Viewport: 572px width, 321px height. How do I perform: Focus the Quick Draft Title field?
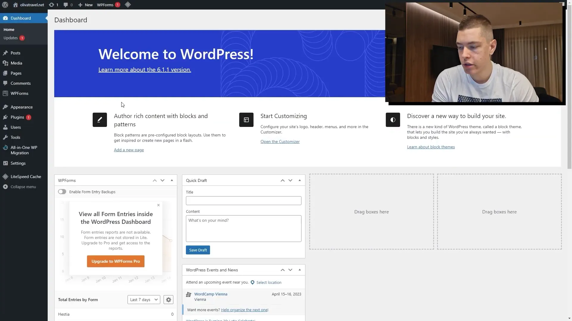[x=244, y=201]
